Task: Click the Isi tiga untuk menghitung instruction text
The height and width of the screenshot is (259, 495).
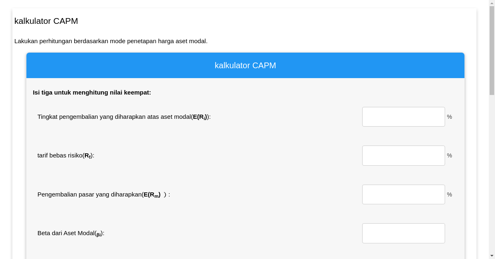Action: click(92, 92)
